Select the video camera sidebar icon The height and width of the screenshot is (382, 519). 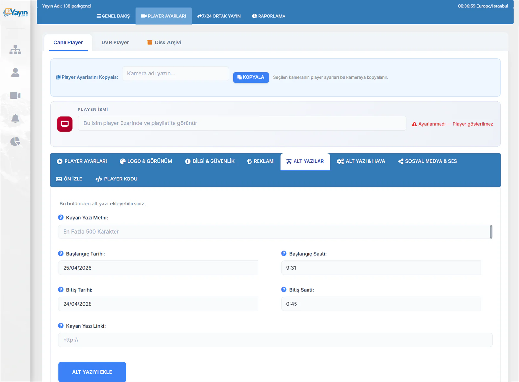point(15,96)
